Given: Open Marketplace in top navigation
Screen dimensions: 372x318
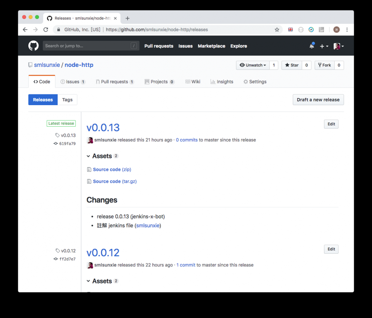Looking at the screenshot, I should coord(211,46).
